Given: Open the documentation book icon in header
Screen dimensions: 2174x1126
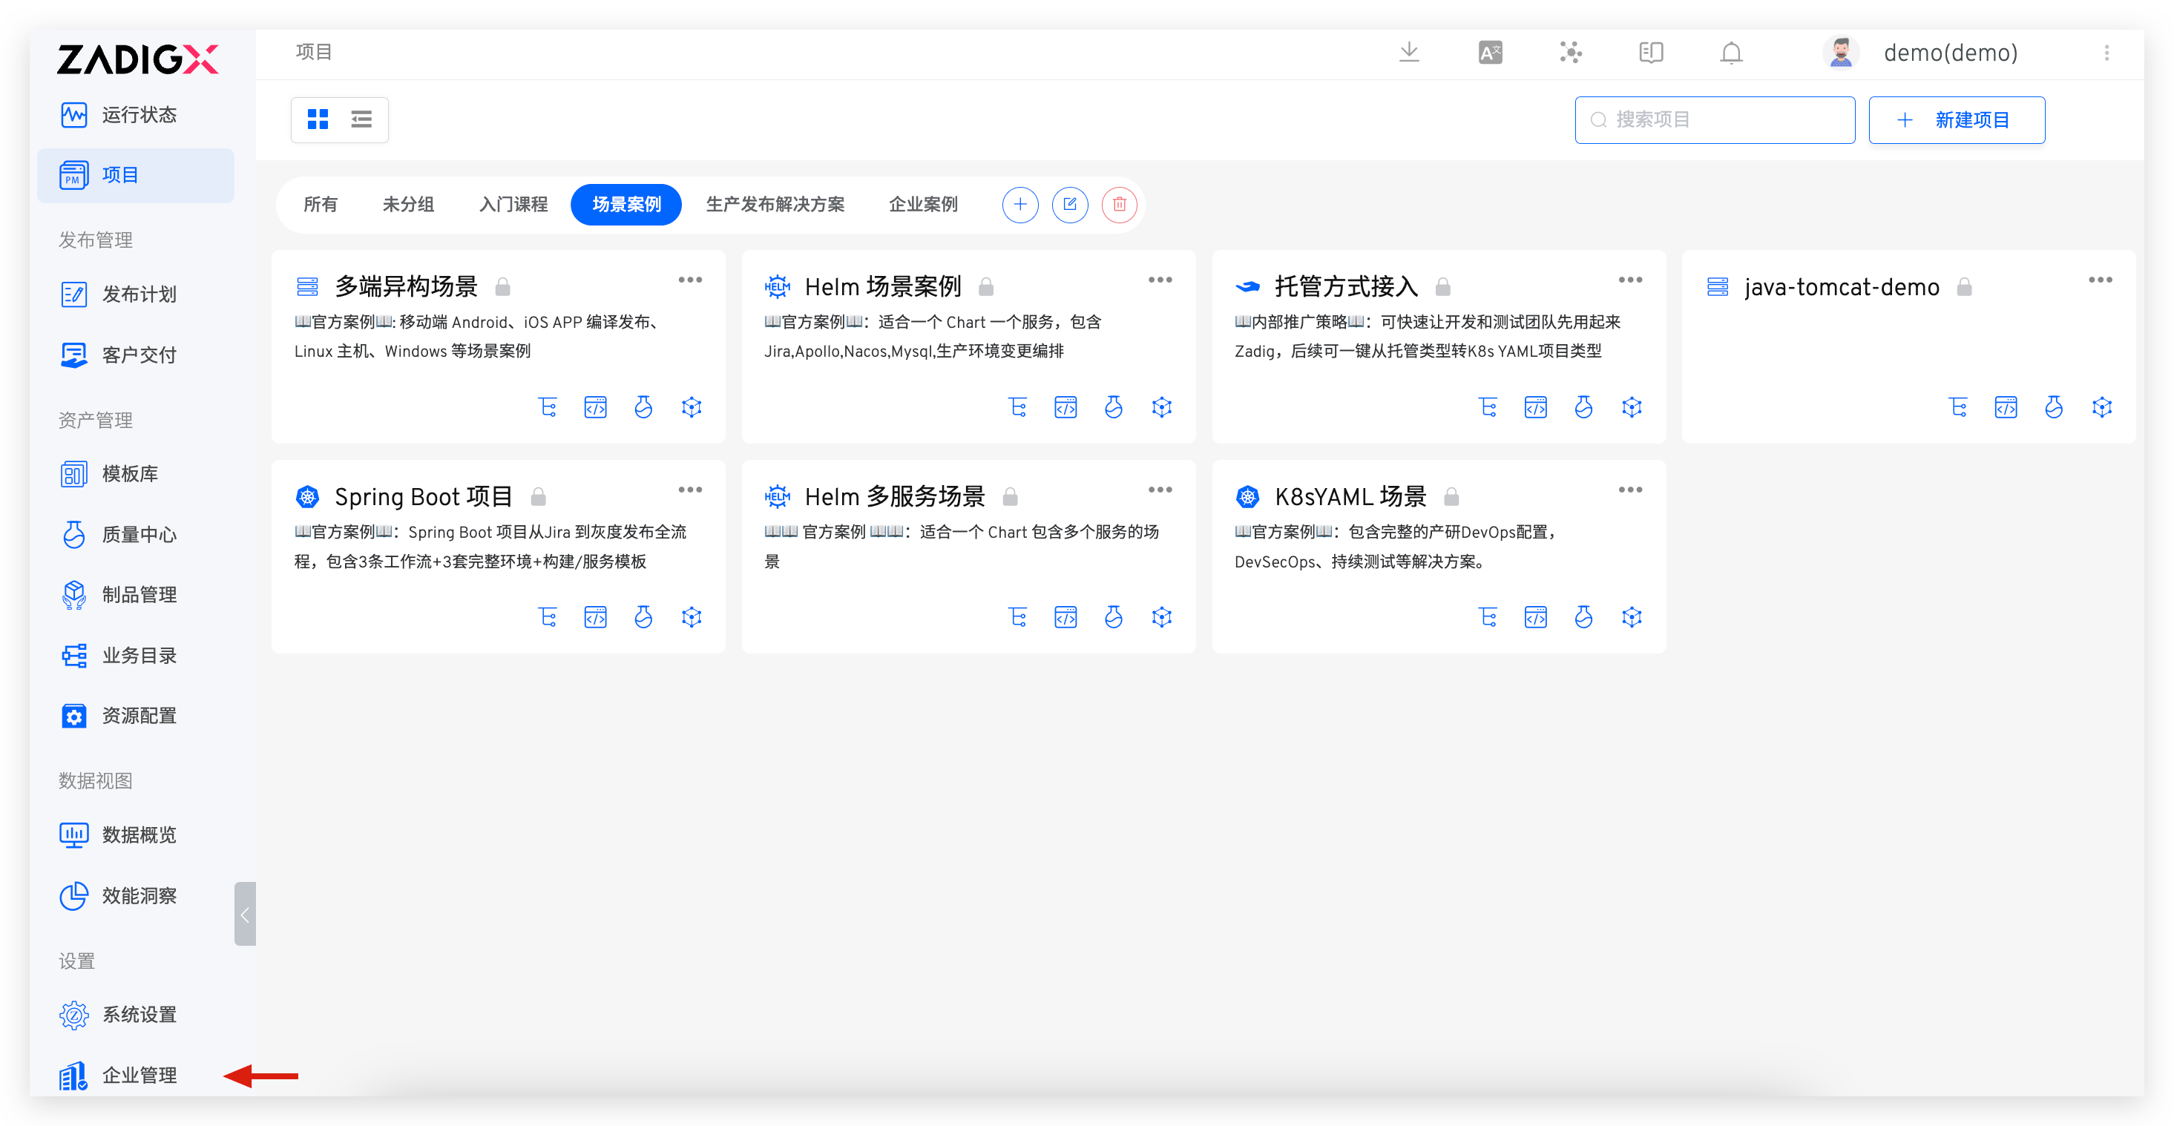Looking at the screenshot, I should pyautogui.click(x=1651, y=52).
